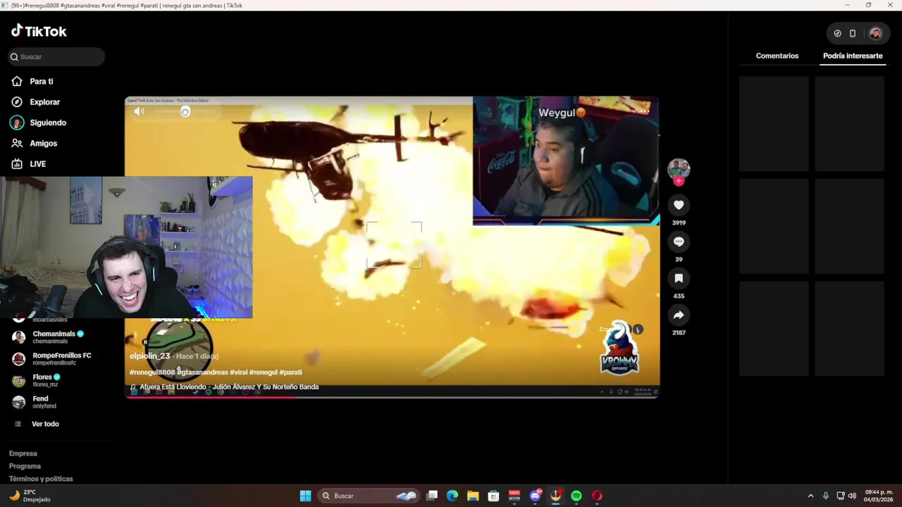Image resolution: width=902 pixels, height=507 pixels.
Task: Open Task View on the taskbar
Action: coord(432,496)
